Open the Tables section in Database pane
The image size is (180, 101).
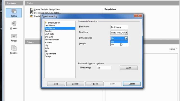coord(14,13)
